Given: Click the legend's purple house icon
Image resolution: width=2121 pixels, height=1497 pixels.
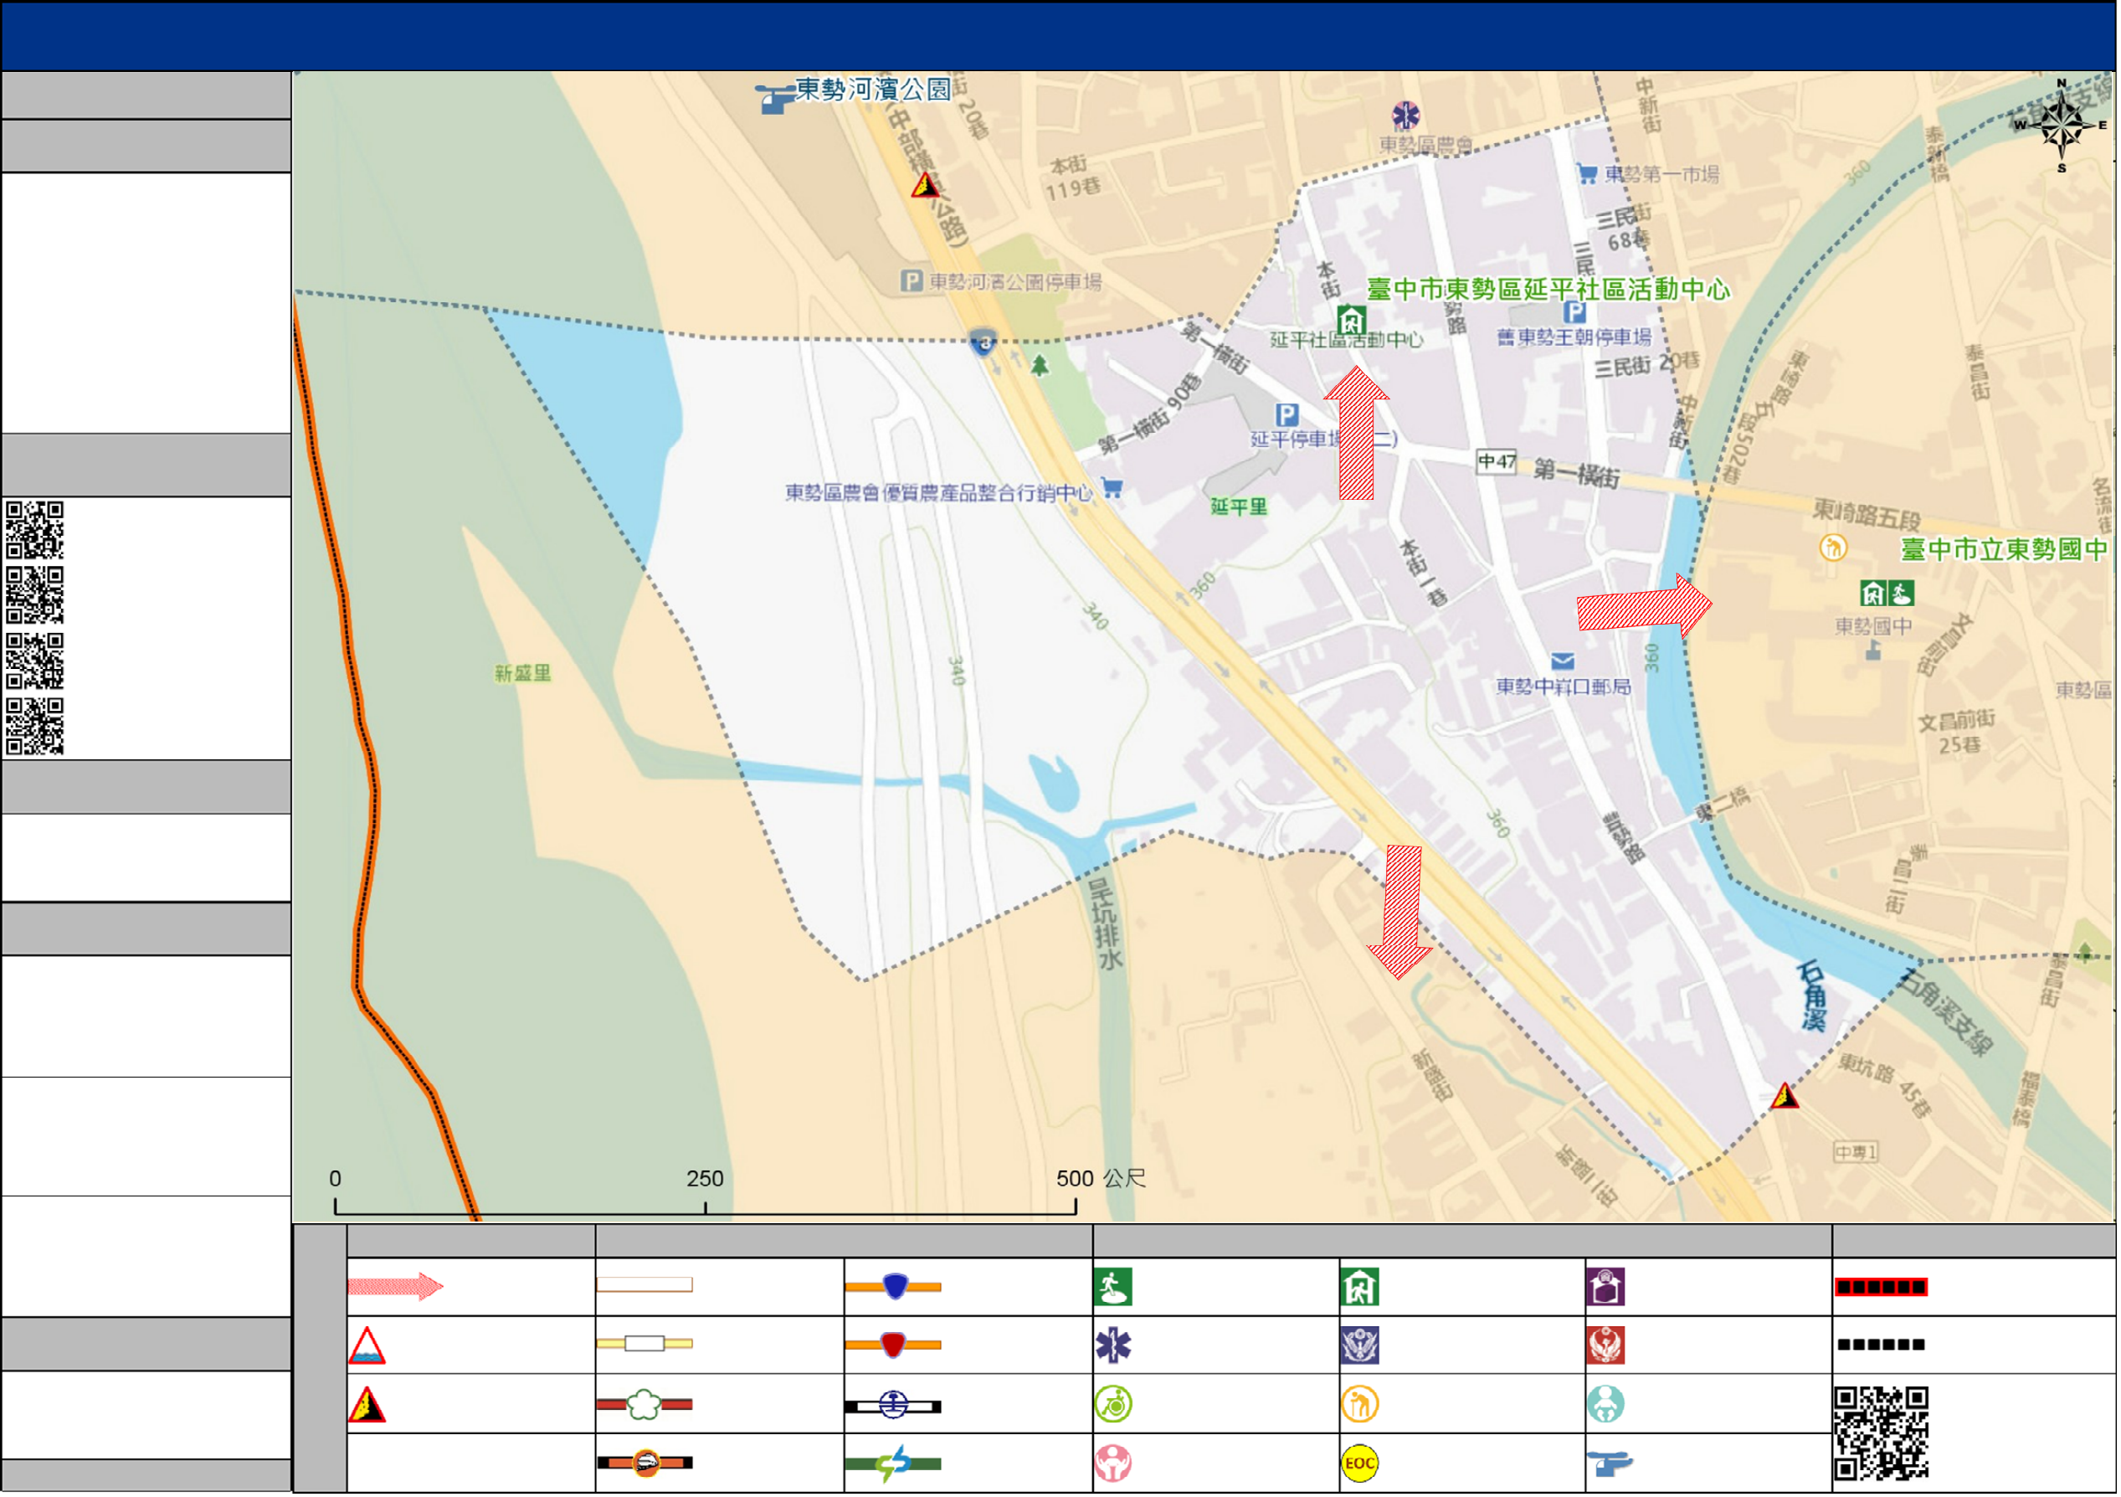Looking at the screenshot, I should (x=1606, y=1287).
